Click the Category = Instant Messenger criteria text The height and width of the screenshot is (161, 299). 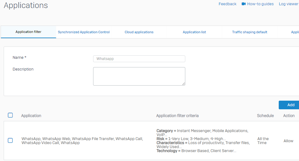tap(202, 133)
